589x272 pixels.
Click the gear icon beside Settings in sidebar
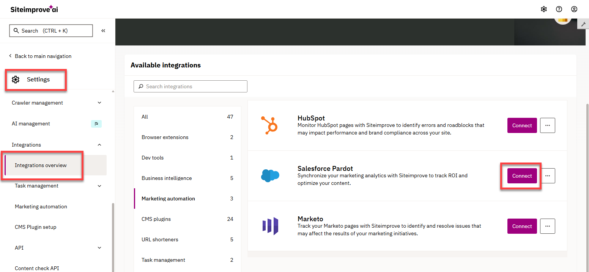[x=16, y=79]
